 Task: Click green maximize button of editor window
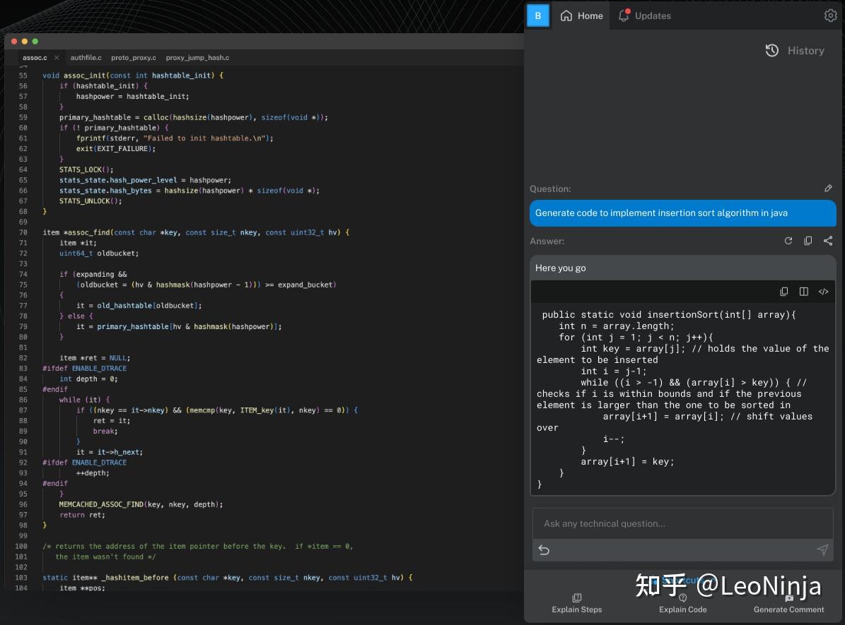[x=35, y=42]
